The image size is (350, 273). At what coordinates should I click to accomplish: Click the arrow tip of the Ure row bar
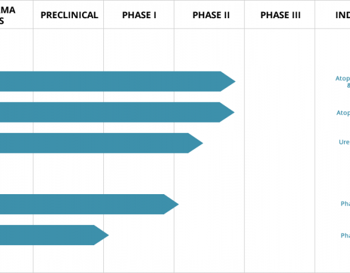click(x=196, y=143)
